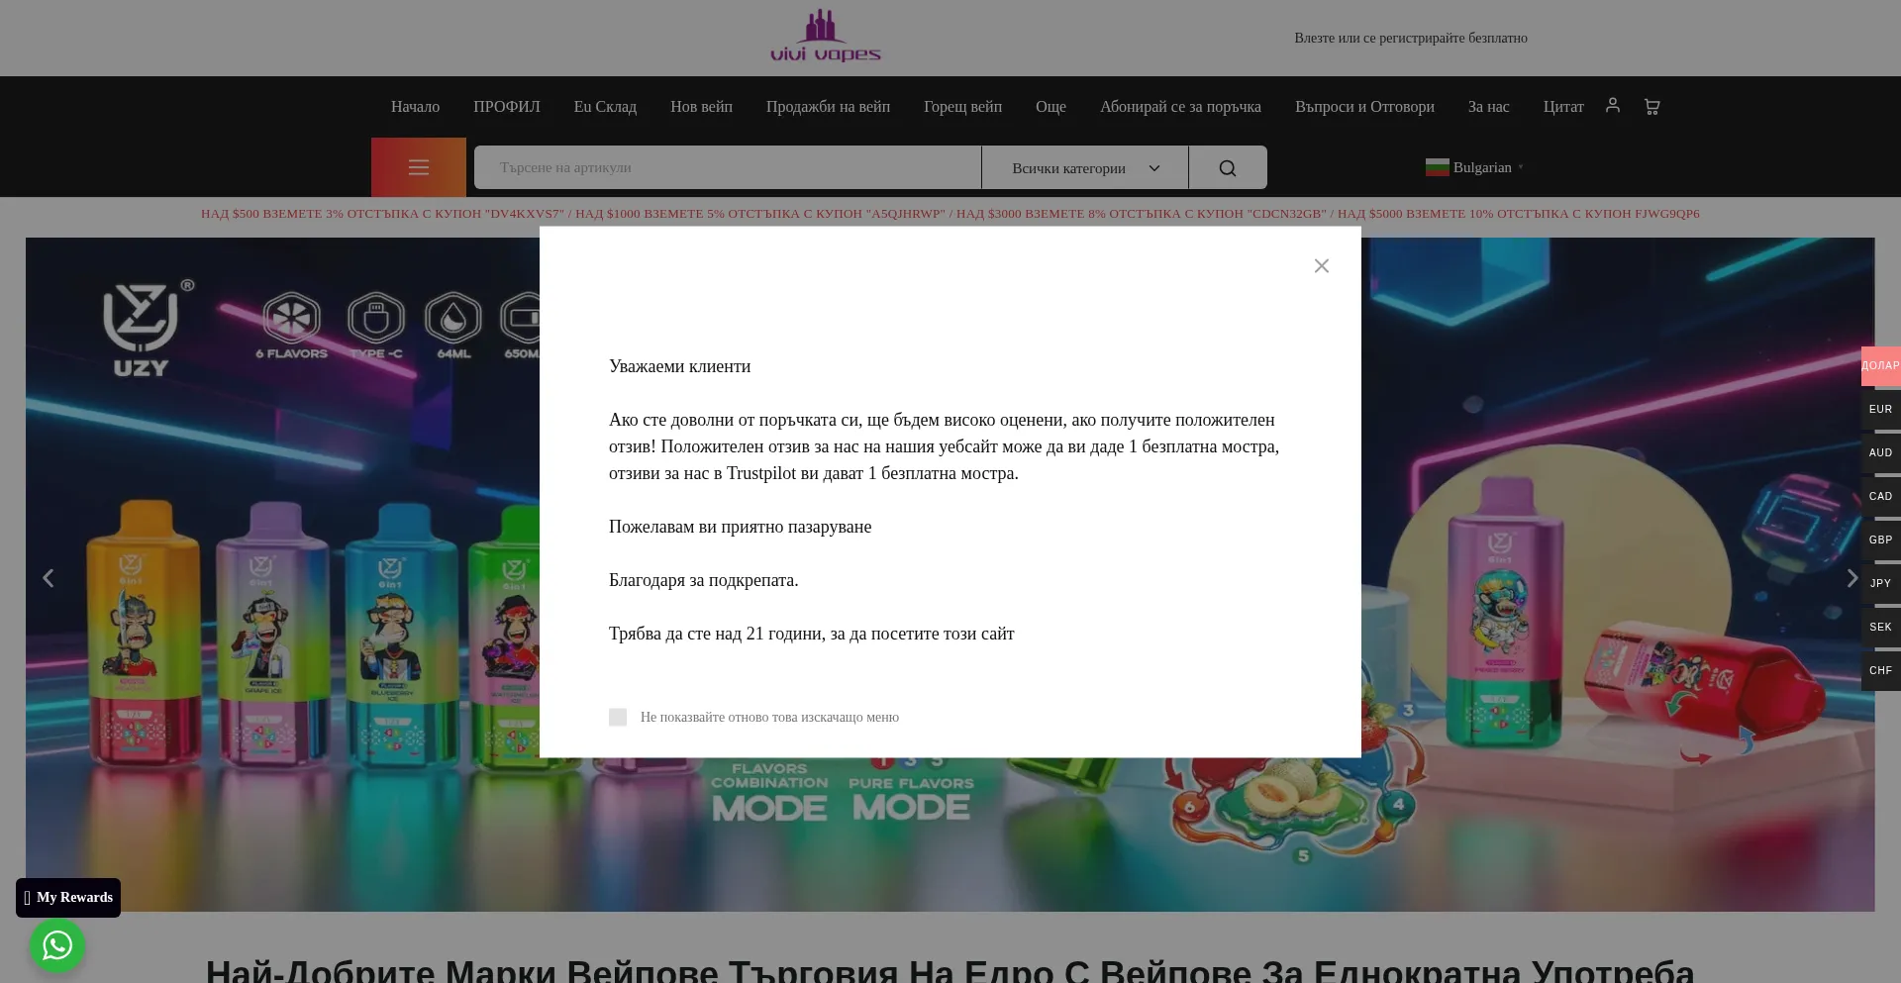The width and height of the screenshot is (1901, 983).
Task: Open the Bulgarian language selector
Action: pos(1475,167)
